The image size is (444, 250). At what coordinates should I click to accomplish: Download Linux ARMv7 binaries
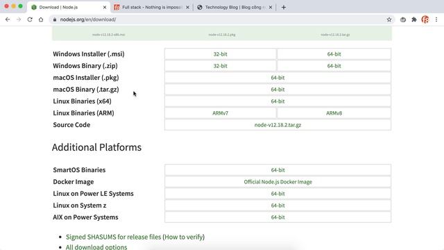[x=221, y=112]
